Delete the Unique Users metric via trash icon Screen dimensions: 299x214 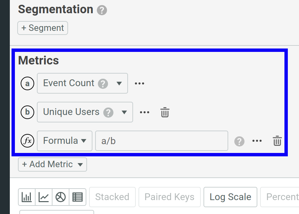pos(165,112)
